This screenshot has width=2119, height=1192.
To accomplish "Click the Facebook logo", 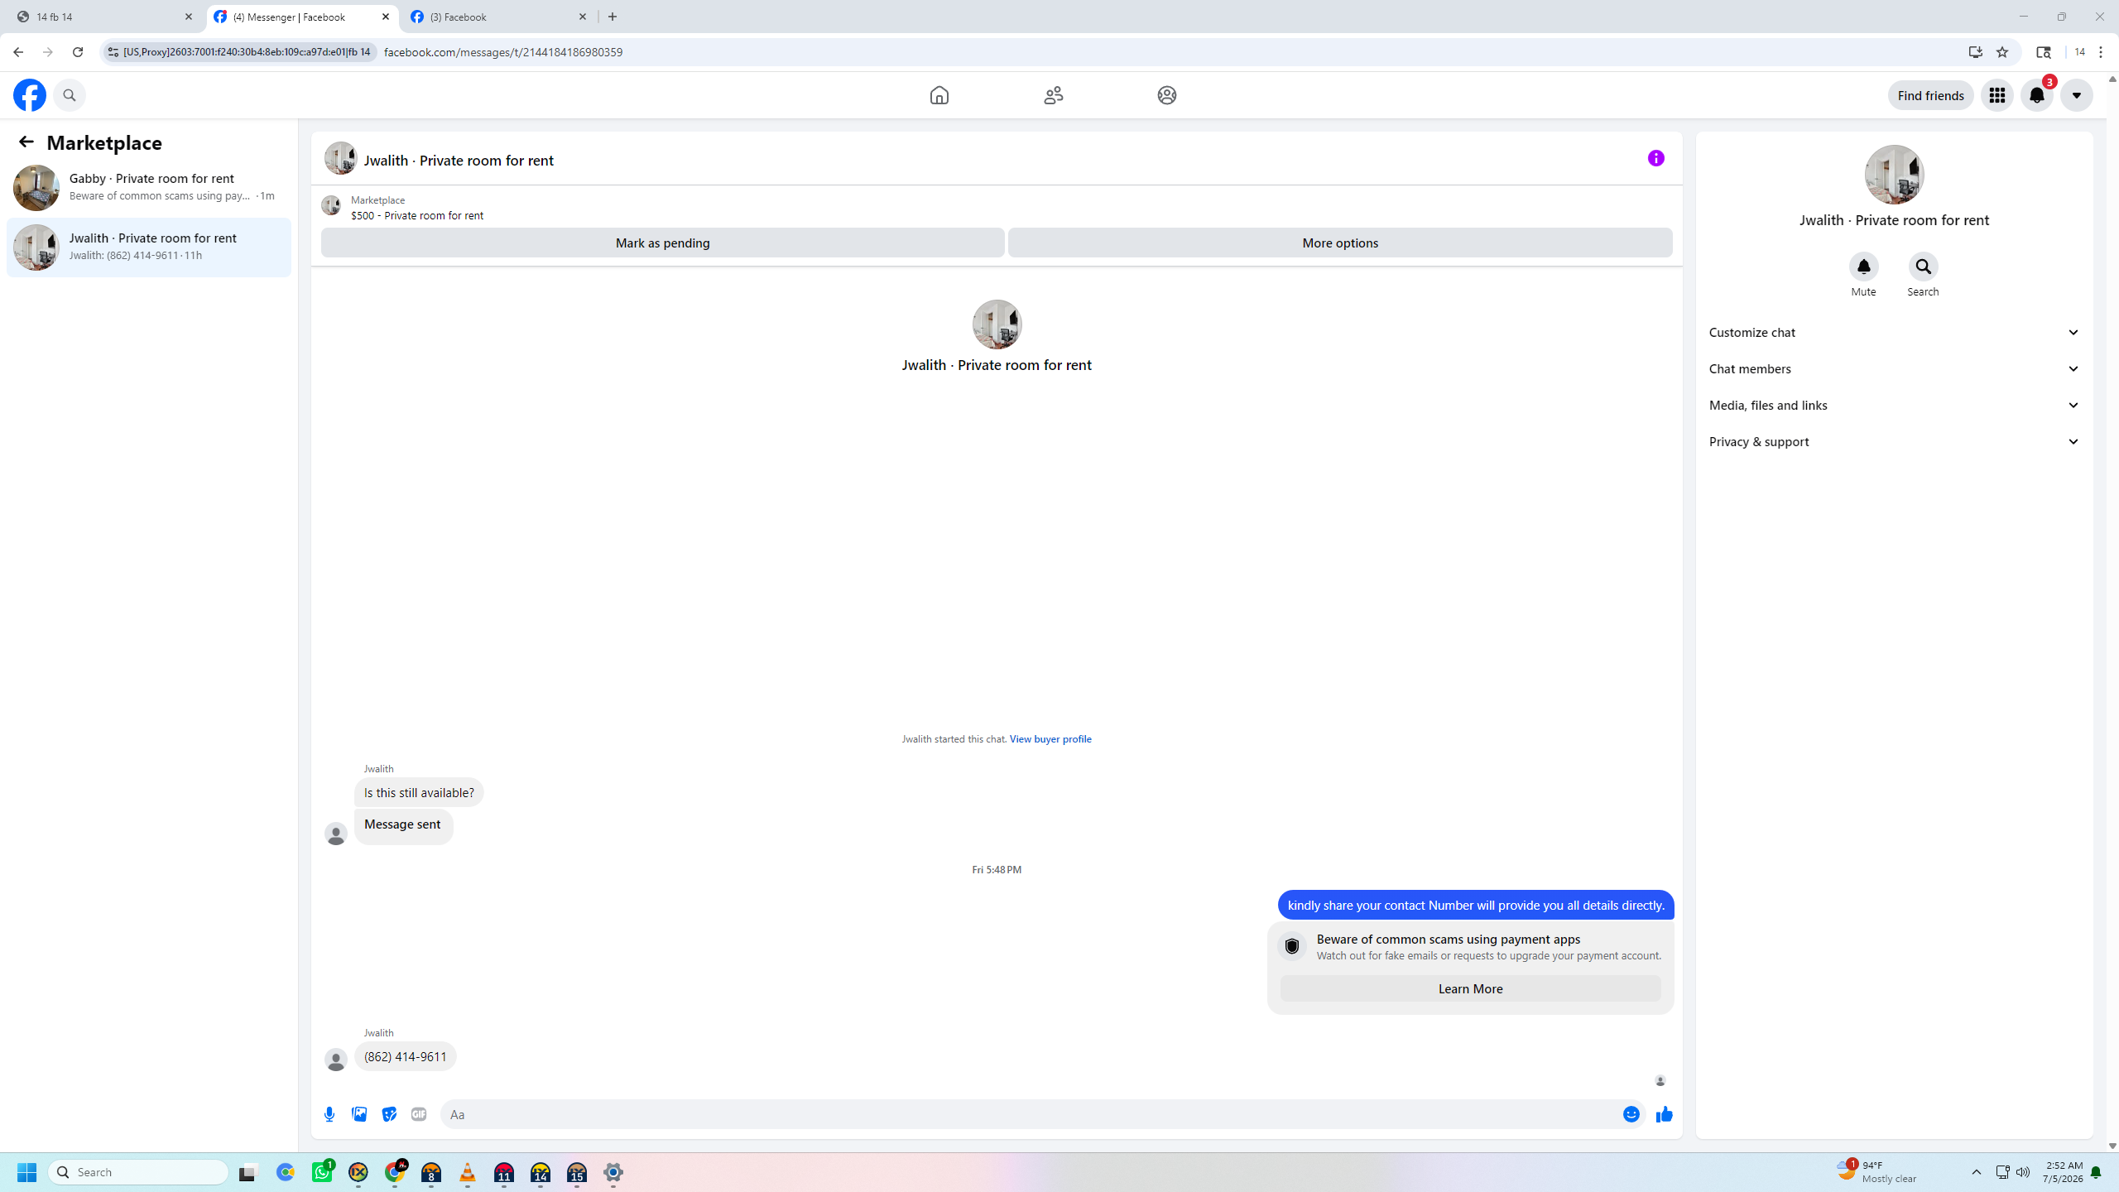I will pyautogui.click(x=30, y=95).
